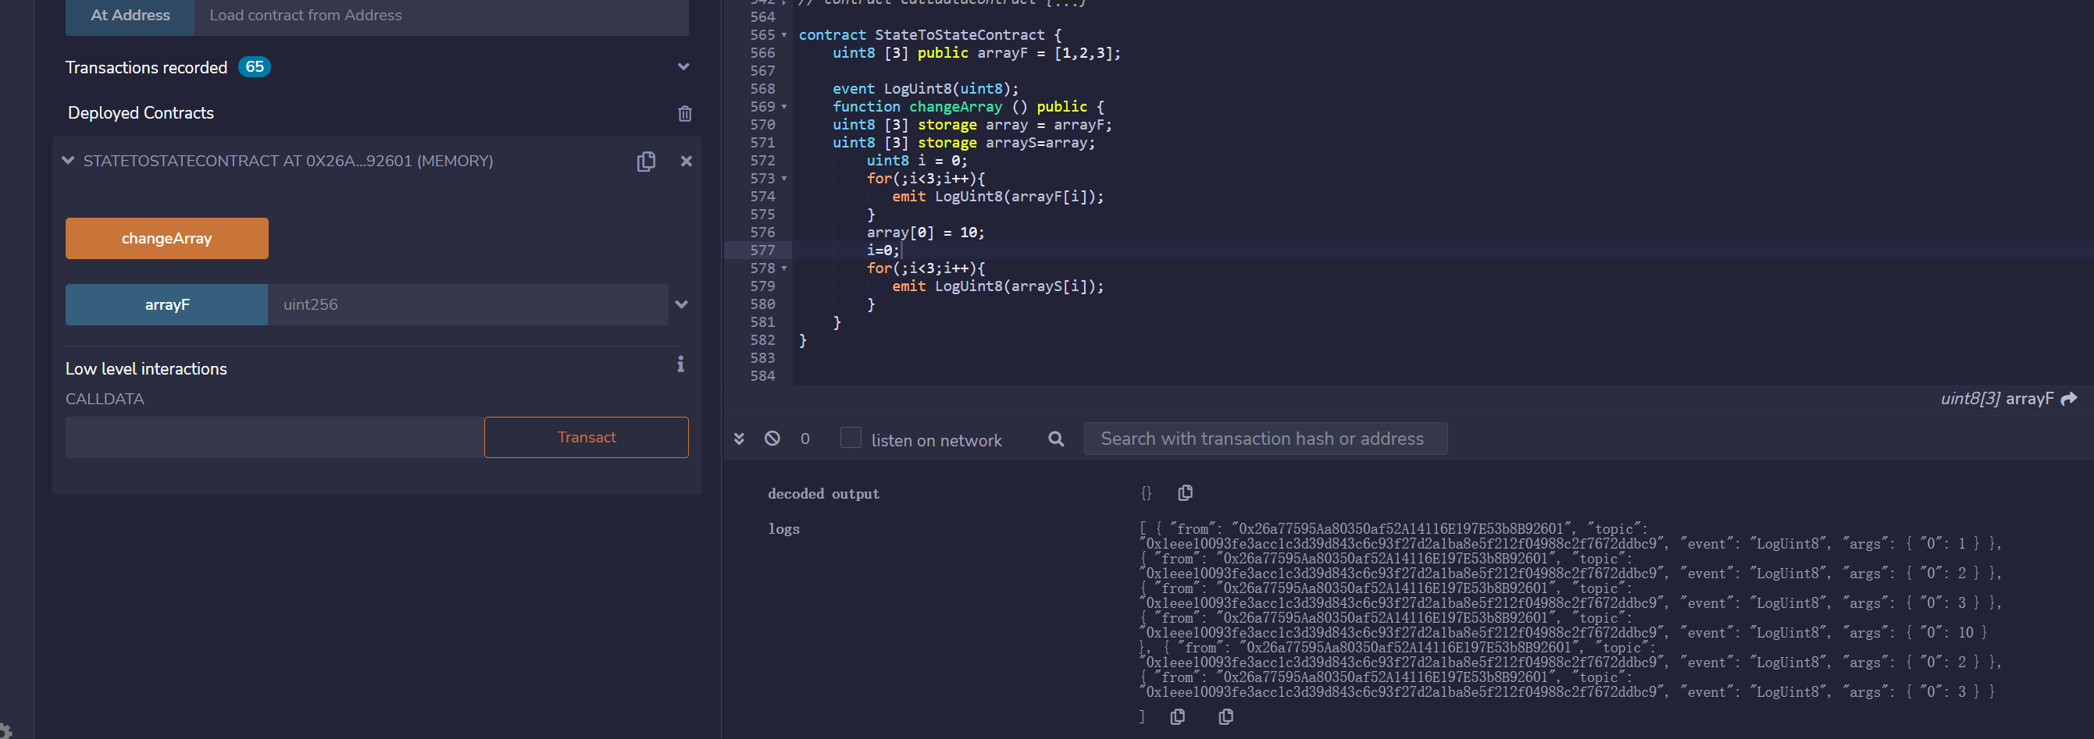Collapse the STATETOSTATECONTRACT deployed instance
Screen dimensions: 2094x739
[x=68, y=161]
